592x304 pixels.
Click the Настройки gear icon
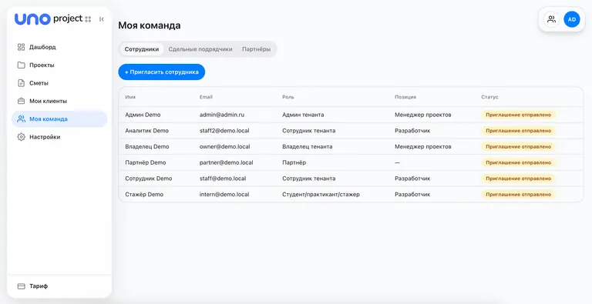tap(21, 137)
